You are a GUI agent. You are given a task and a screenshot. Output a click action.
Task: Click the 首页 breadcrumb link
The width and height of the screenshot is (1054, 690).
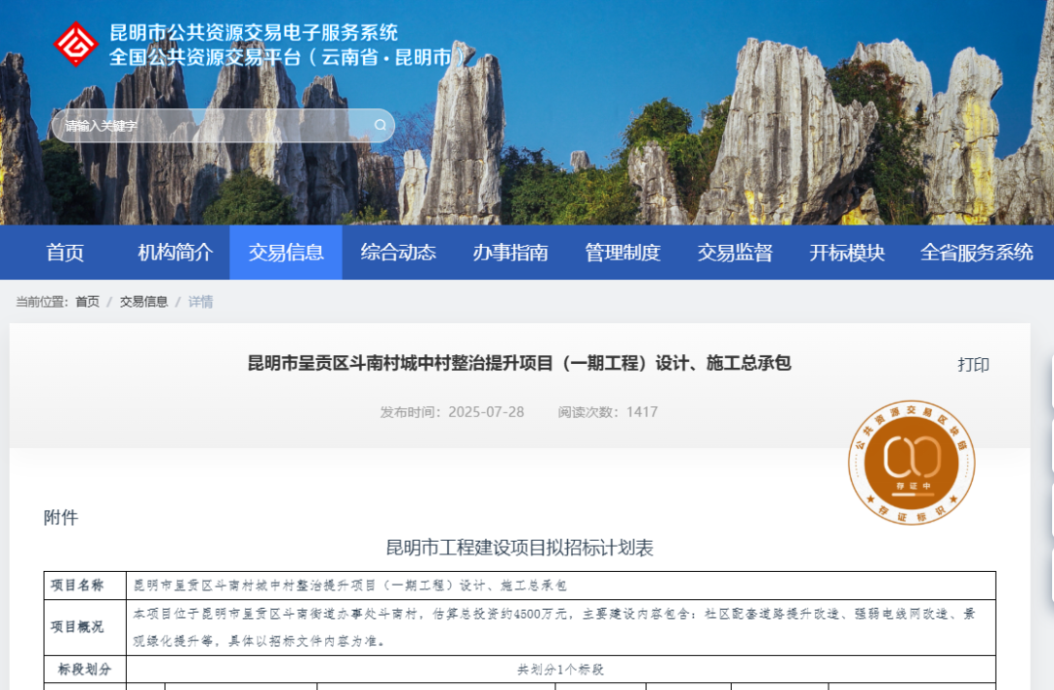(88, 302)
